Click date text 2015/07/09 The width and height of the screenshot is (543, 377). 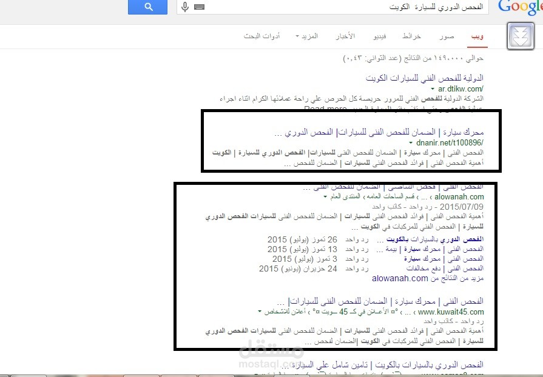(x=461, y=207)
